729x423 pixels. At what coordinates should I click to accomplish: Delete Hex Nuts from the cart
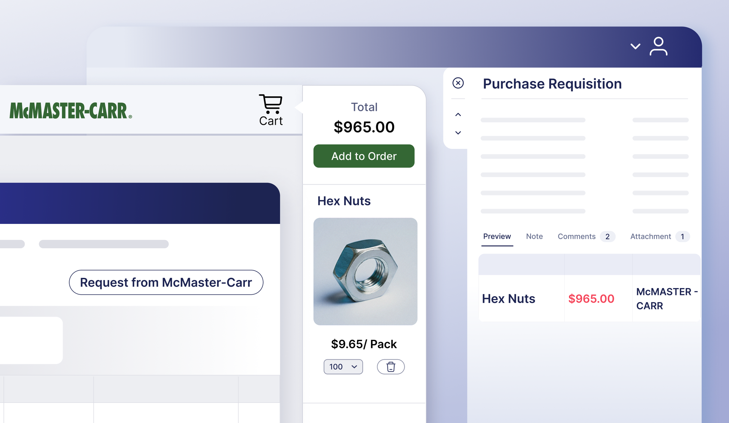[390, 367]
